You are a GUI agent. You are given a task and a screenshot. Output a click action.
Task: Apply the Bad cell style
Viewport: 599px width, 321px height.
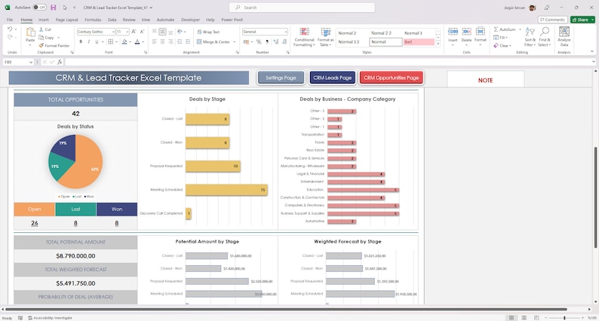419,42
